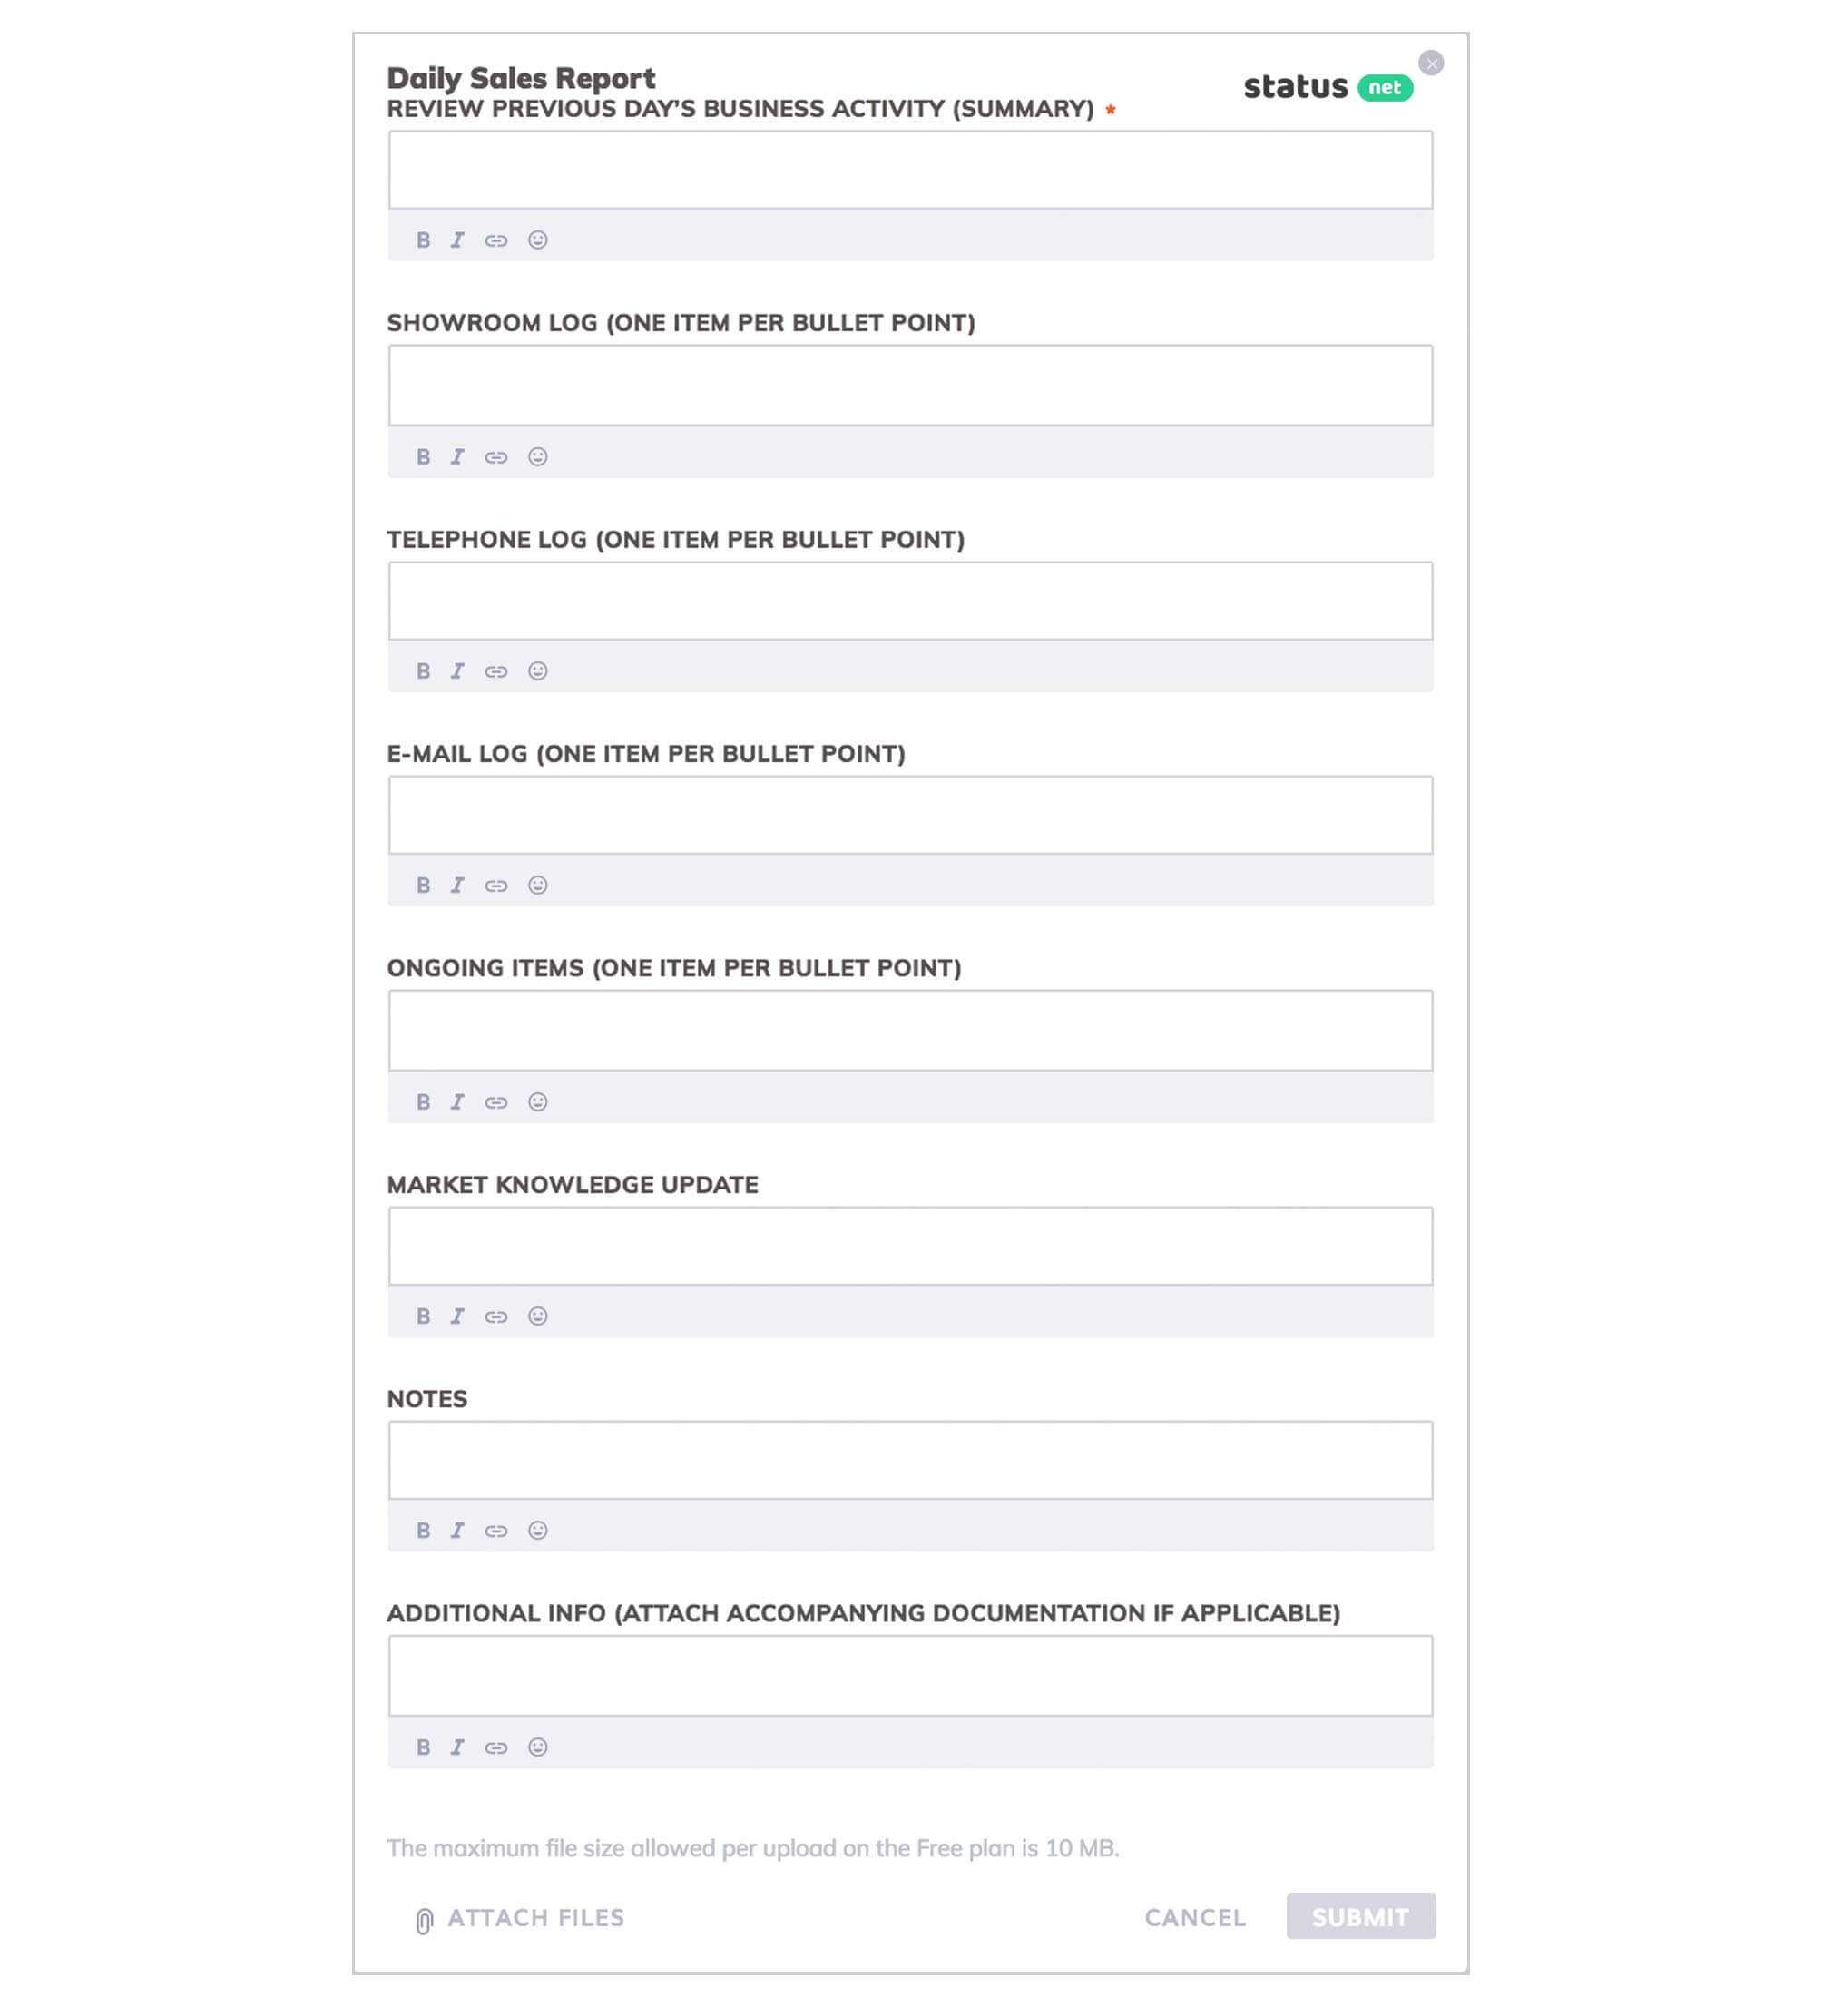Click the Link icon in Market Knowledge Update
Viewport: 1823px width, 2016px height.
pos(495,1316)
